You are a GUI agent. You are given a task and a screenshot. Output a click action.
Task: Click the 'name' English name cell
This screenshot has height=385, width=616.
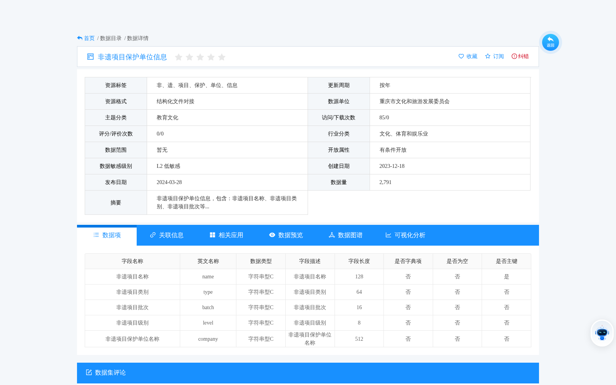(208, 276)
